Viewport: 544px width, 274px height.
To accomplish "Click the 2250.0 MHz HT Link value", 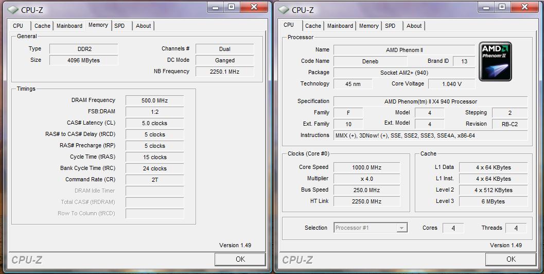I will tap(367, 201).
